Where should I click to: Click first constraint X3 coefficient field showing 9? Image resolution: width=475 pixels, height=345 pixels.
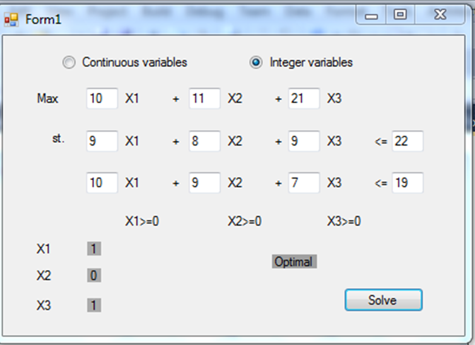point(304,141)
